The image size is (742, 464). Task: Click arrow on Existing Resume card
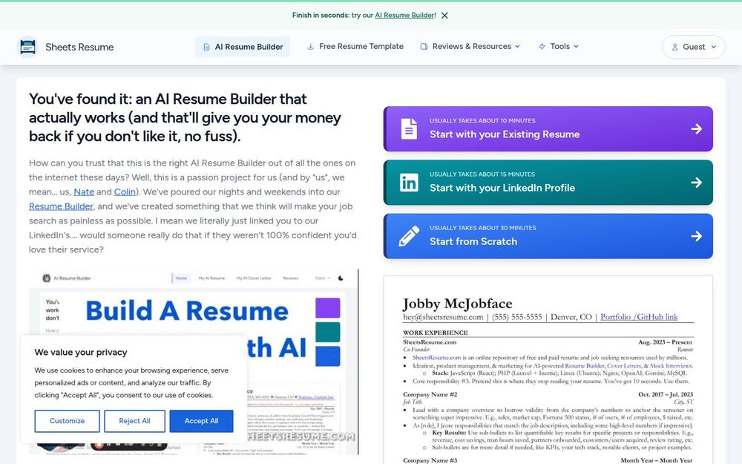click(x=696, y=128)
